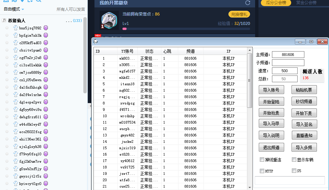Click the 退出频道 button
Screen dimensions: 329x190
click(x=271, y=147)
